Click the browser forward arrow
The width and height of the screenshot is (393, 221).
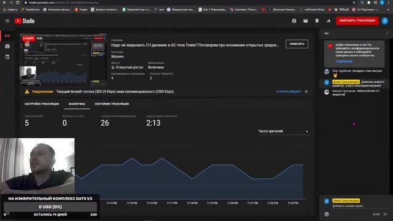11,2
